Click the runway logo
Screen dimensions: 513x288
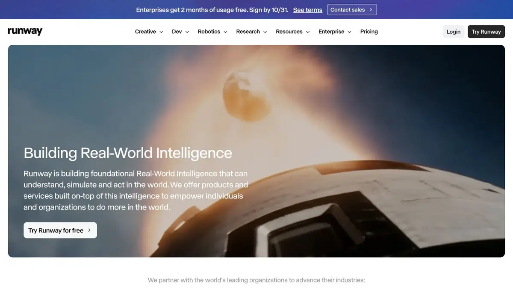pyautogui.click(x=25, y=32)
